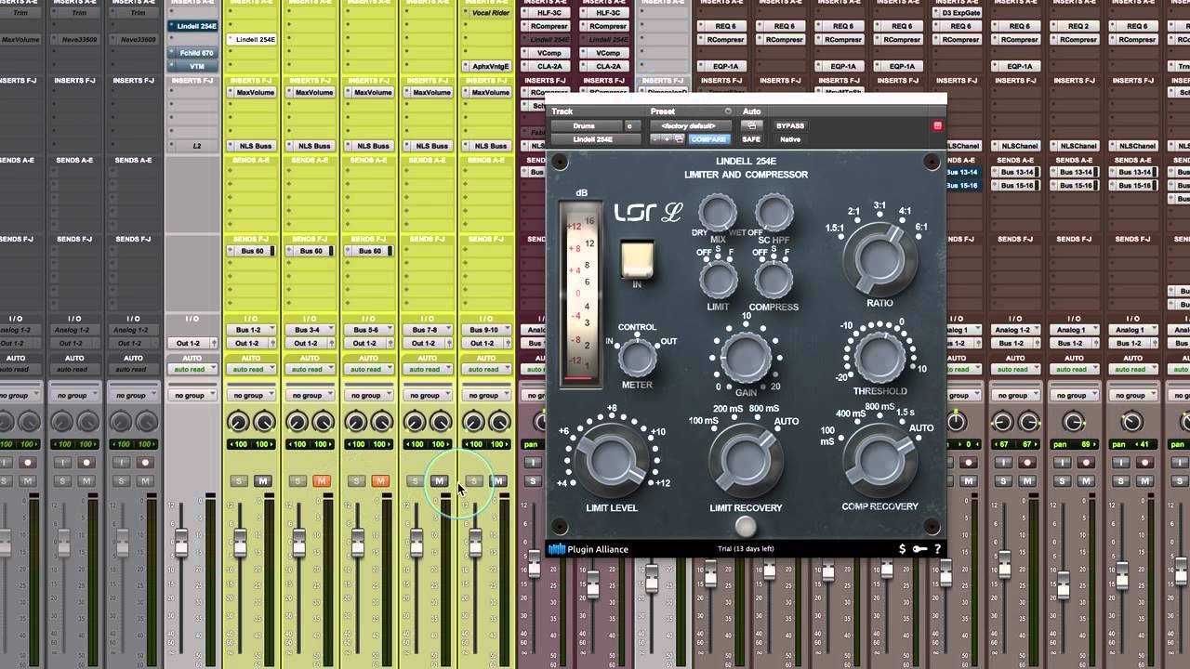Image resolution: width=1190 pixels, height=669 pixels.
Task: Click the Native button
Action: 790,139
